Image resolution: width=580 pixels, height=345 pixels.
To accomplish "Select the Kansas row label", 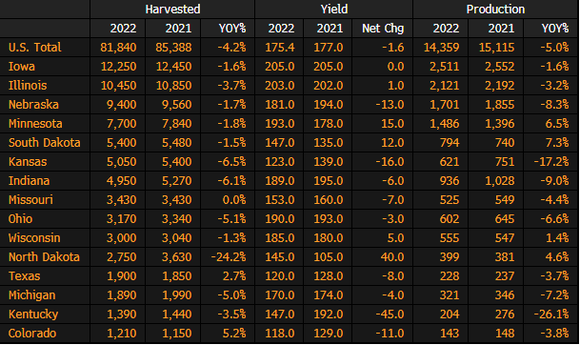I will 28,162.
